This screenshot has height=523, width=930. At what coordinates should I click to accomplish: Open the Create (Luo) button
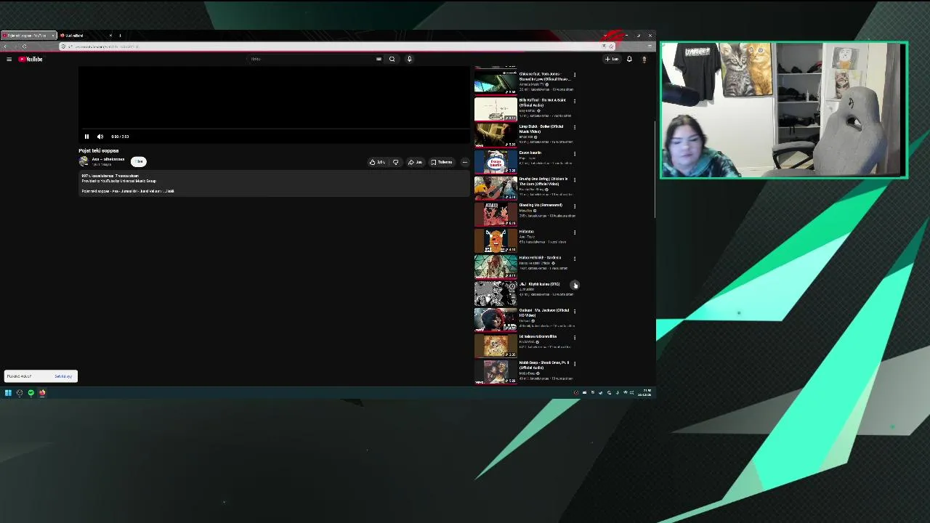tap(612, 59)
